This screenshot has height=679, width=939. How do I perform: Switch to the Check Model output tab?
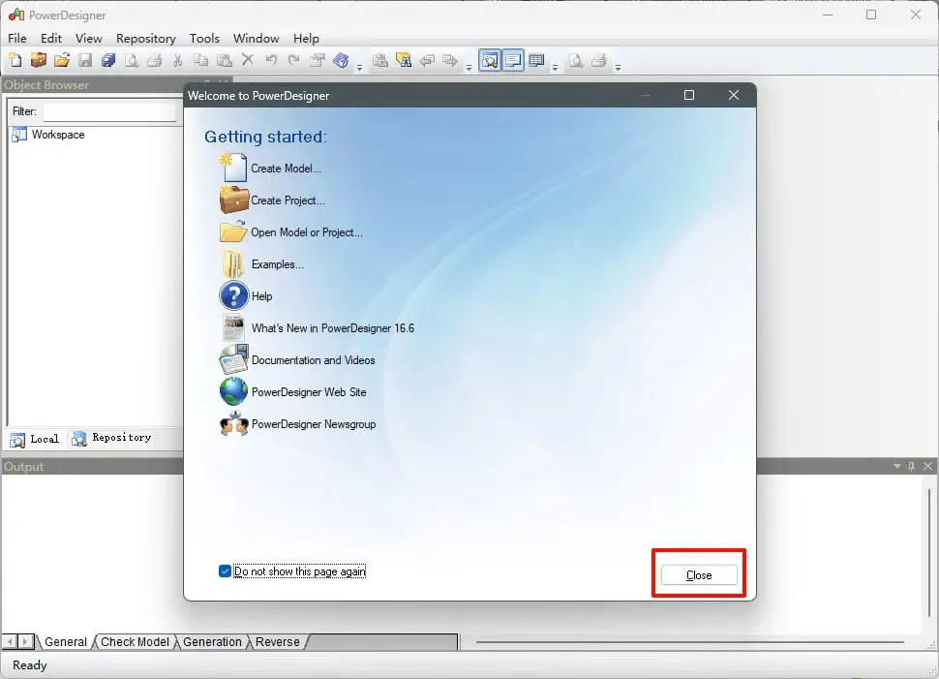(x=135, y=641)
